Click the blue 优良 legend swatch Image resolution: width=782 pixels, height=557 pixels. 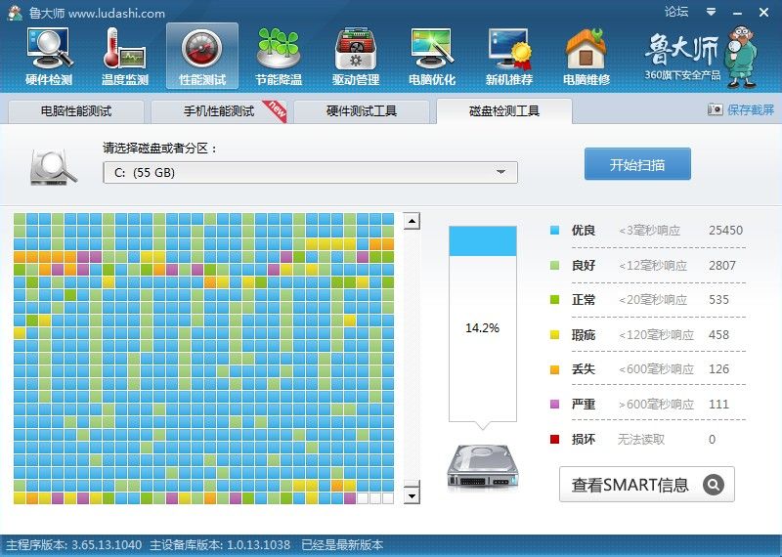pyautogui.click(x=554, y=231)
